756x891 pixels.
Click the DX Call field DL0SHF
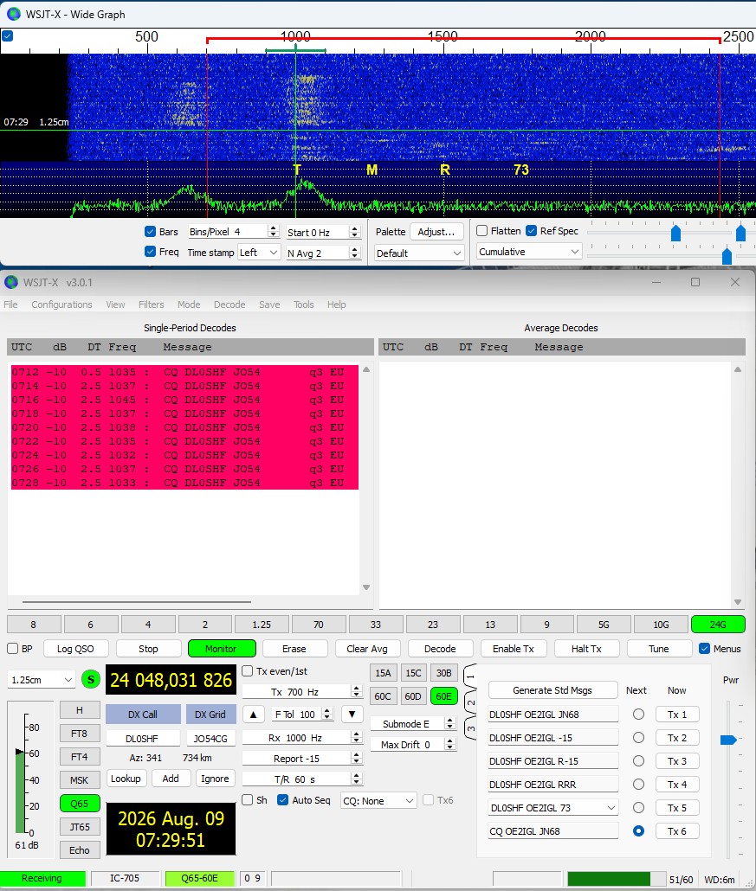(142, 738)
